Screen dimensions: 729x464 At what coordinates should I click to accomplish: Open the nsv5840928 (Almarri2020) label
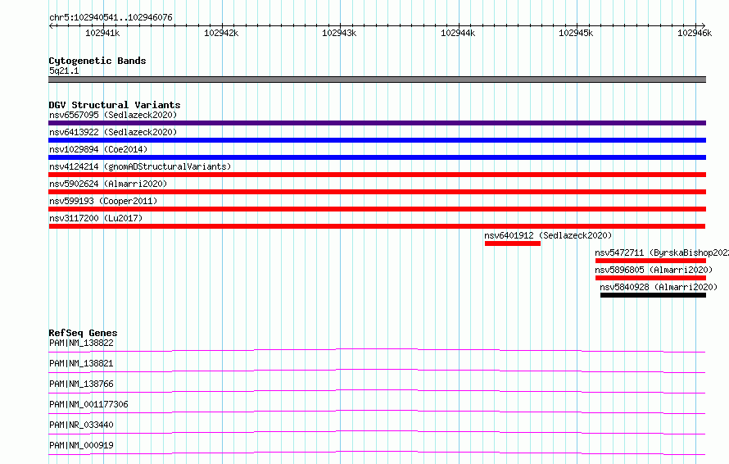(x=659, y=287)
